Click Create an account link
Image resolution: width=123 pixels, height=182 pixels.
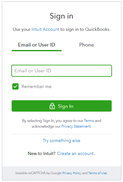tap(75, 154)
